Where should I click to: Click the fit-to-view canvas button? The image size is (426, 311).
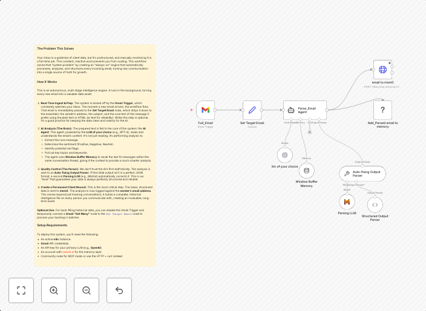(x=21, y=290)
